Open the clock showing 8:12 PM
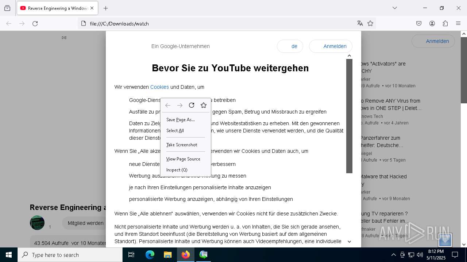 (x=436, y=255)
